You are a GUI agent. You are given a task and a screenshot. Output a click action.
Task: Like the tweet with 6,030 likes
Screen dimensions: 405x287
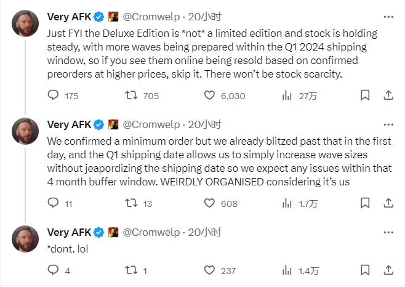[x=210, y=95]
